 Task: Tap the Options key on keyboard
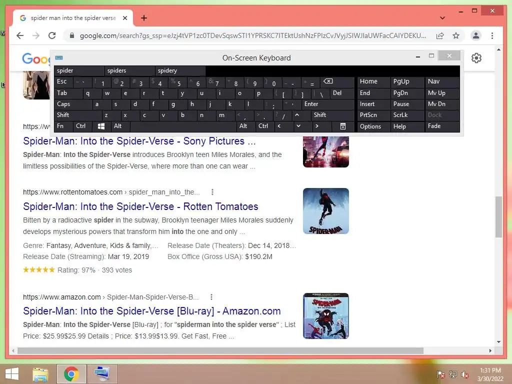coord(373,126)
